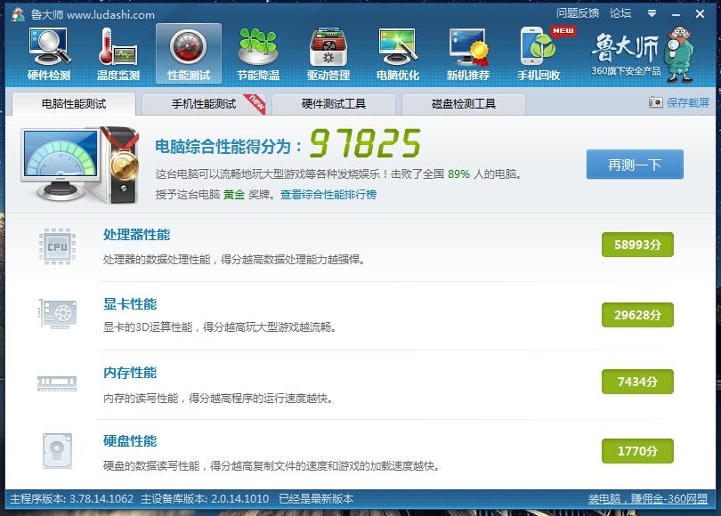Image resolution: width=721 pixels, height=516 pixels.
Task: Open 电脑优化 PC optimization icon
Action: (x=398, y=53)
